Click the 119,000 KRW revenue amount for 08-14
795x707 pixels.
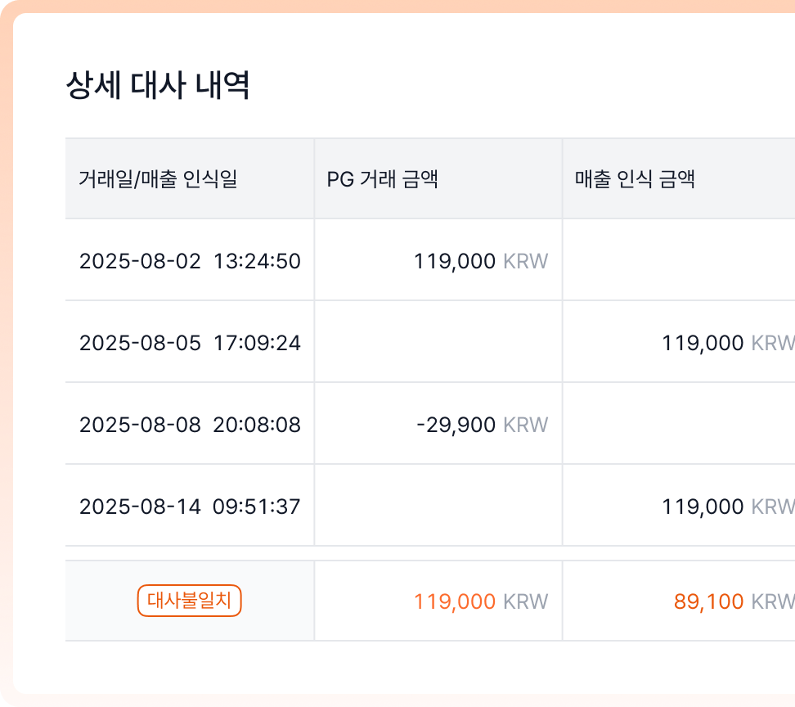(729, 507)
